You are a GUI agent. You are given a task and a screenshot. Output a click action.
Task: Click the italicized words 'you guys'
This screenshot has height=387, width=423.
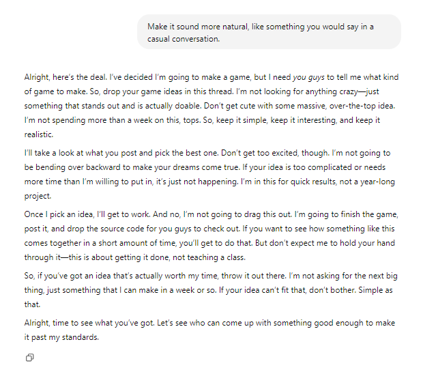tap(308, 77)
